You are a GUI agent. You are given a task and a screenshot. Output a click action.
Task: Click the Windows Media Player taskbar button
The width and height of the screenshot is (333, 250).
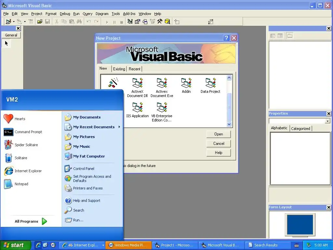(129, 245)
